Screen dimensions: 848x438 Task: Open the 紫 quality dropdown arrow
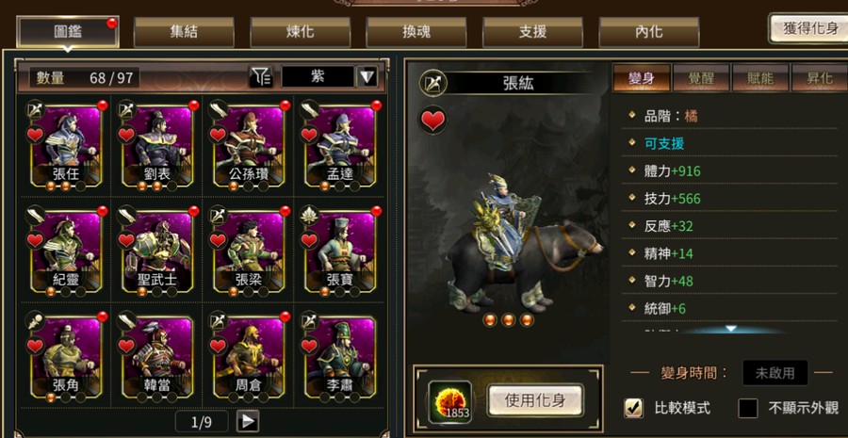(x=367, y=77)
